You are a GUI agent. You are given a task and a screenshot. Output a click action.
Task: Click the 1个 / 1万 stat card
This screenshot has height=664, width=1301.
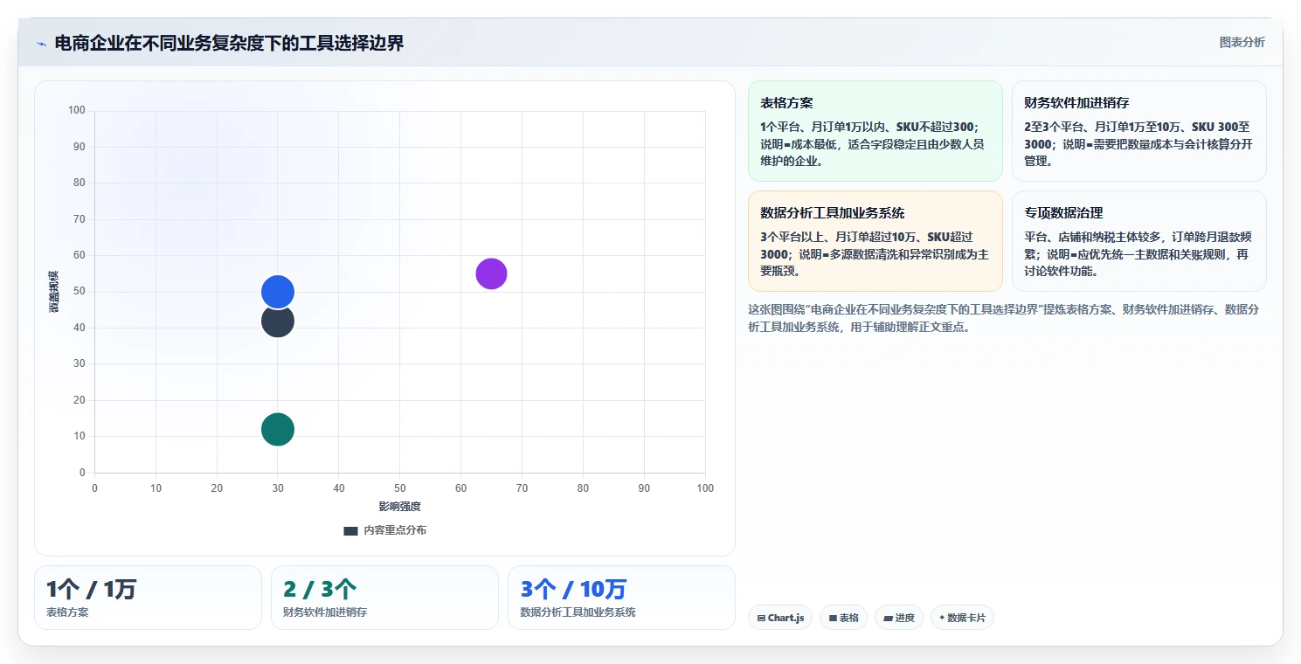(148, 598)
